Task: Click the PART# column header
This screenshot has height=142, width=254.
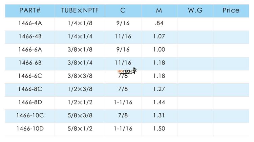Action: [x=30, y=10]
